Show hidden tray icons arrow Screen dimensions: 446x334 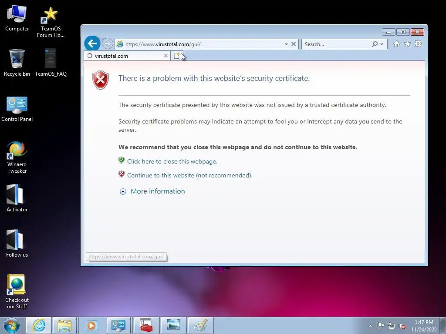[370, 326]
